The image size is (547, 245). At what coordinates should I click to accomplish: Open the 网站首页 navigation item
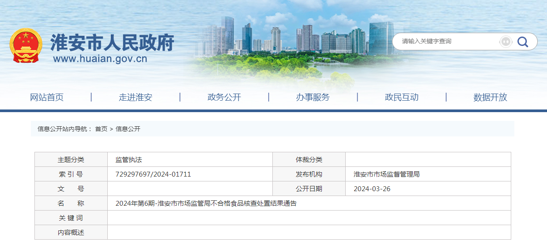tap(47, 98)
